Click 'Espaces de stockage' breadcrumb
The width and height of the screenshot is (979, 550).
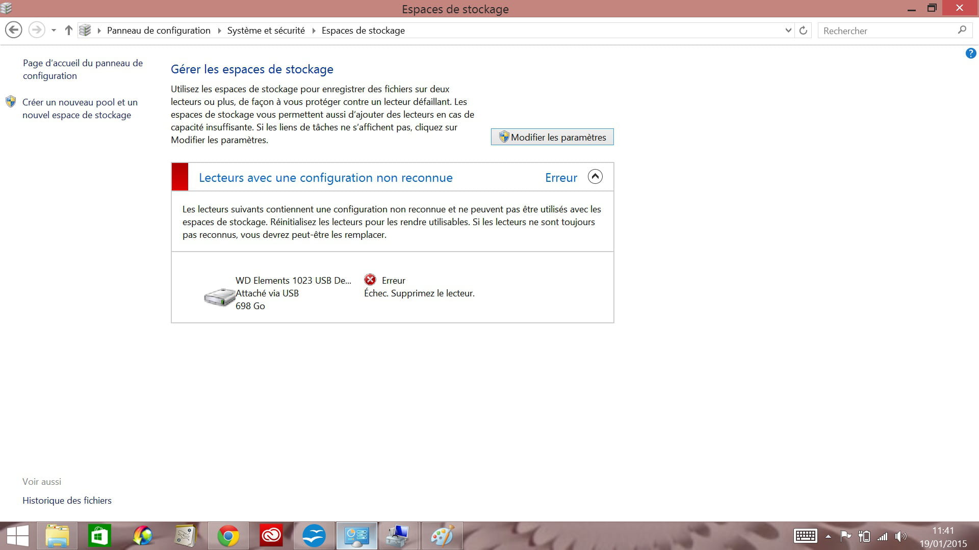click(x=363, y=31)
